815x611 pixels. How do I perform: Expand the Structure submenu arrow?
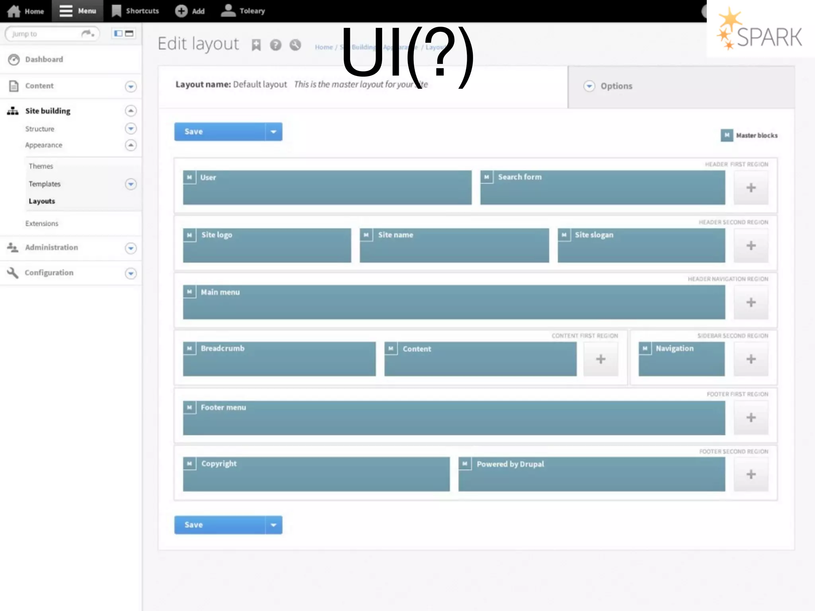131,128
